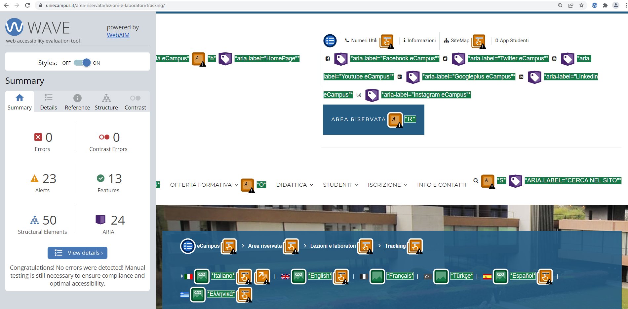This screenshot has height=309, width=628.
Task: Click the browser reload button
Action: pyautogui.click(x=27, y=5)
